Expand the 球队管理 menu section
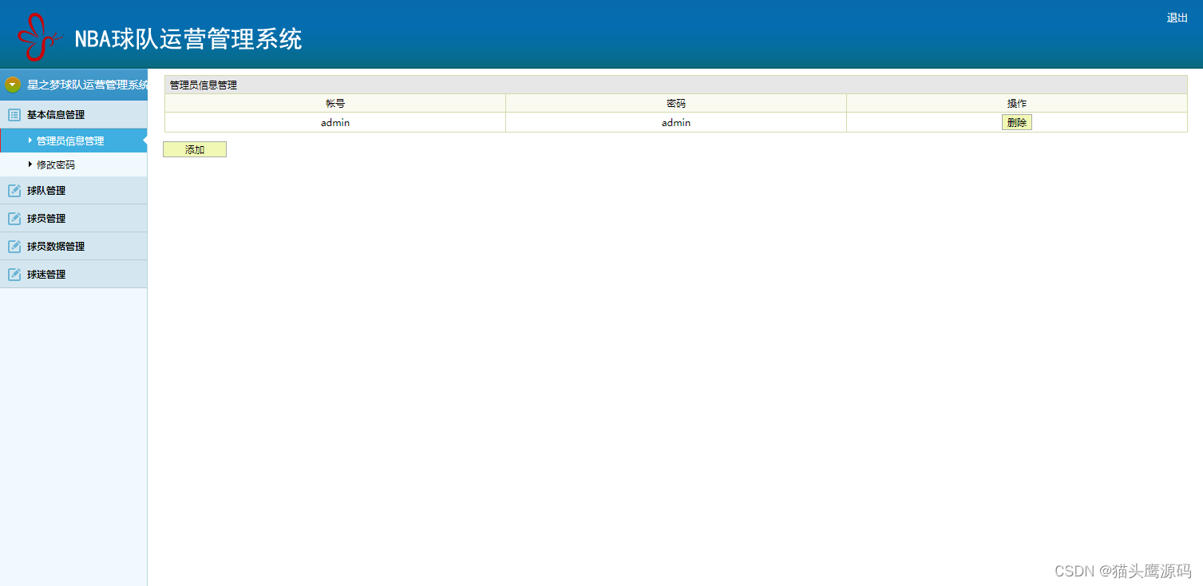This screenshot has height=586, width=1203. 73,190
